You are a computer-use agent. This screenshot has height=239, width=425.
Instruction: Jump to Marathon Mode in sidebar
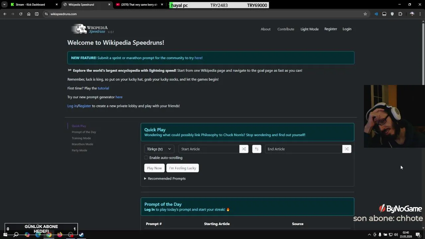[x=82, y=144]
